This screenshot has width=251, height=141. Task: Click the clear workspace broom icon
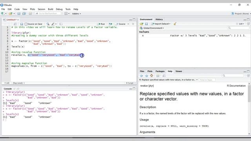coord(175,24)
